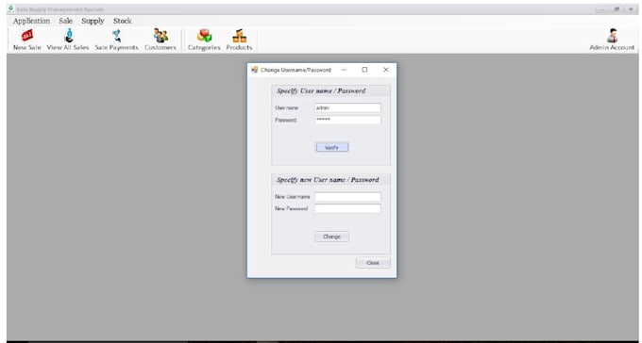
Task: Open the Sale menu
Action: tap(65, 21)
